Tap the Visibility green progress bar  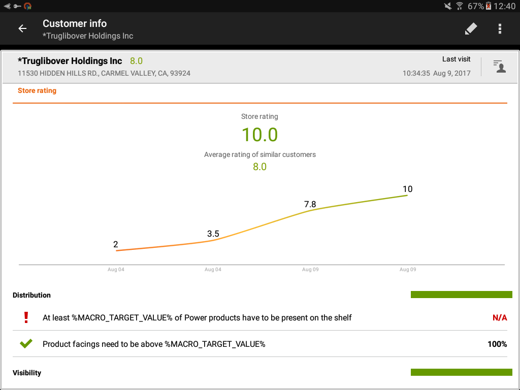461,372
